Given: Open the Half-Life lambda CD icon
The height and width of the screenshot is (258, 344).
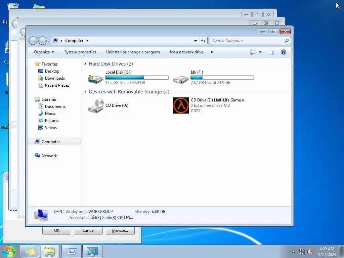Looking at the screenshot, I should click(x=181, y=105).
